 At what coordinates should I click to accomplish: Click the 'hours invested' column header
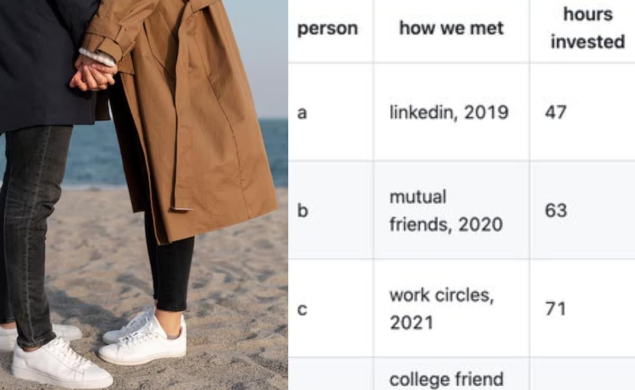(x=587, y=28)
